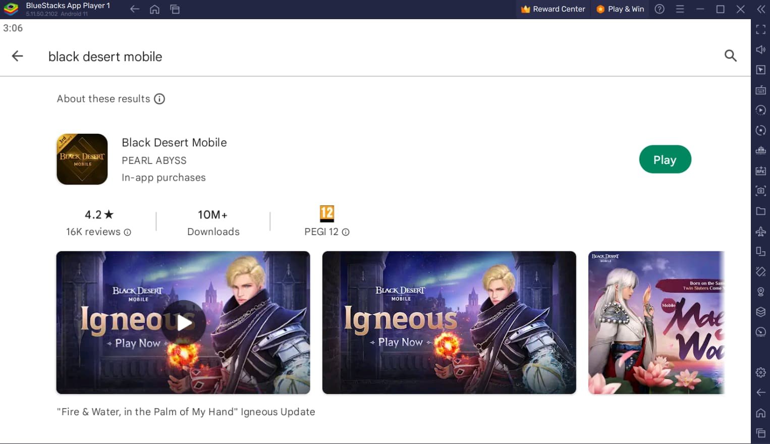Open the About these results link
The width and height of the screenshot is (770, 444).
103,99
